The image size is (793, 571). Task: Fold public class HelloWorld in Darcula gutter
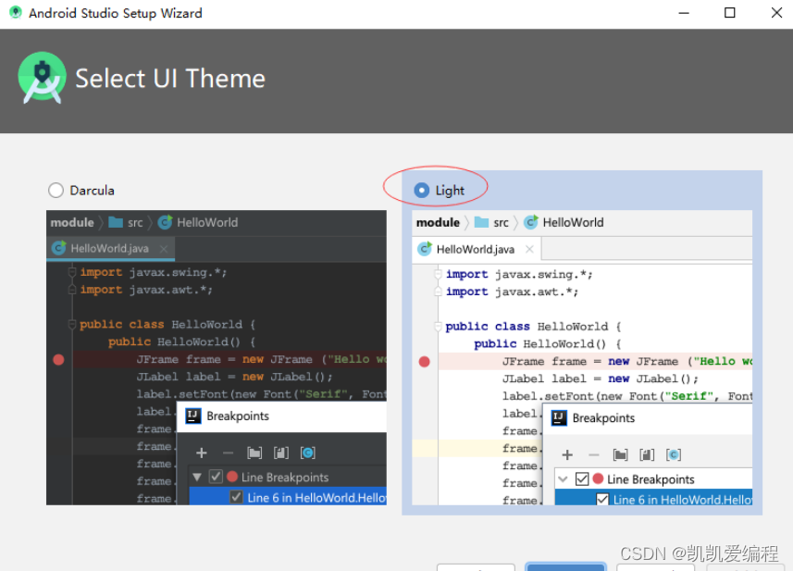click(72, 324)
